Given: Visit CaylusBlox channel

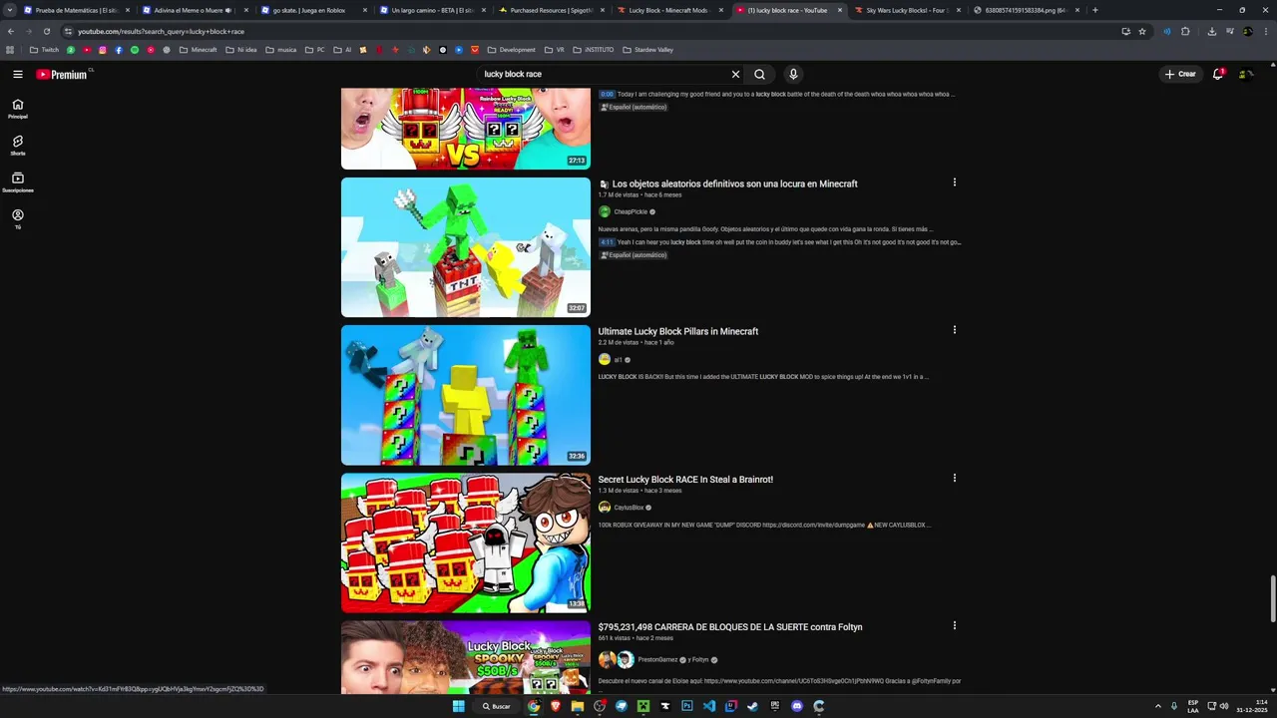Looking at the screenshot, I should (629, 507).
